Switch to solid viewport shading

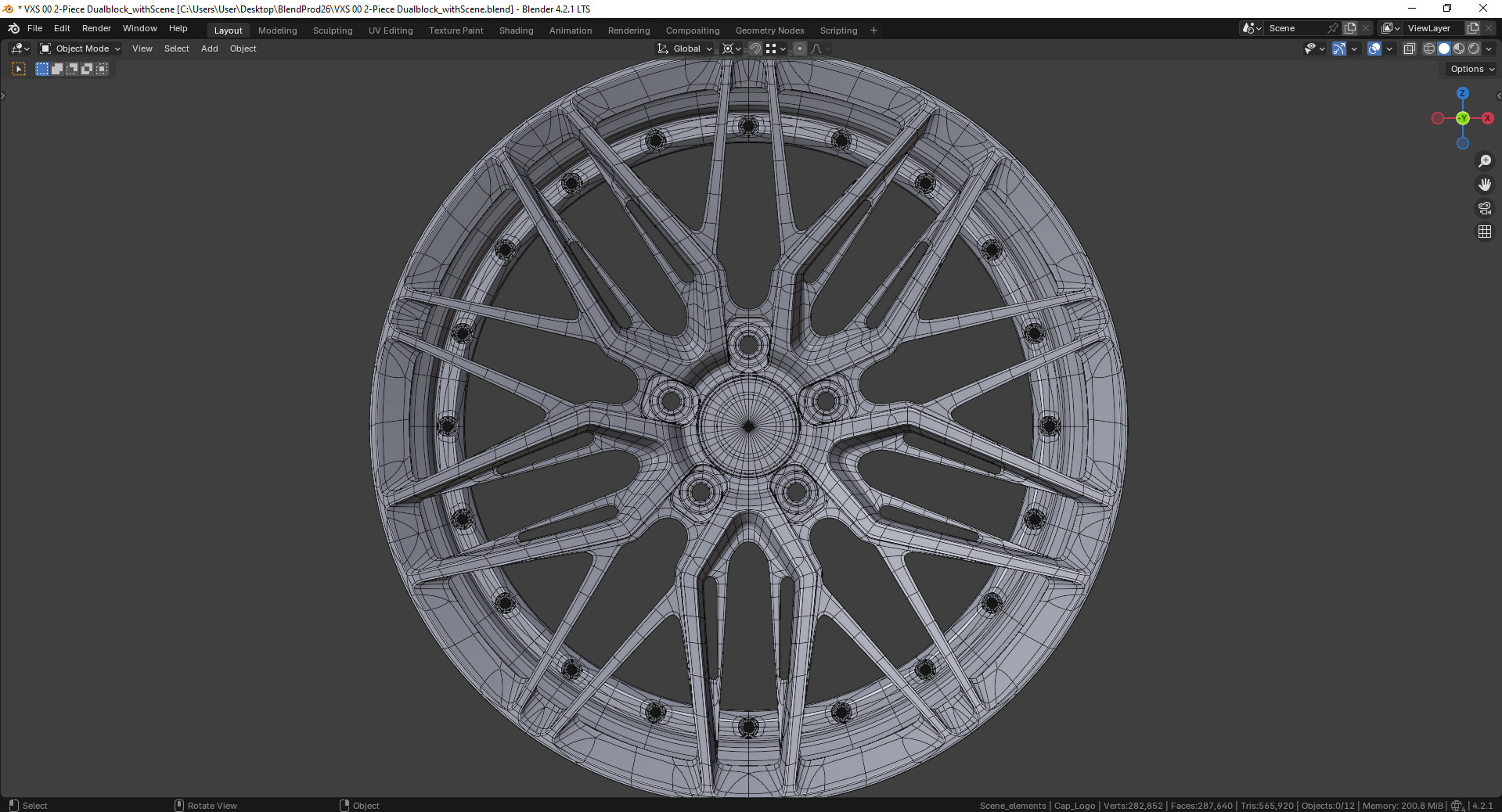(x=1444, y=49)
